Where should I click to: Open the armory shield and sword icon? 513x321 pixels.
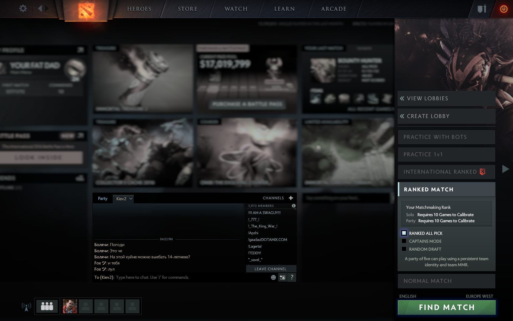tap(482, 9)
